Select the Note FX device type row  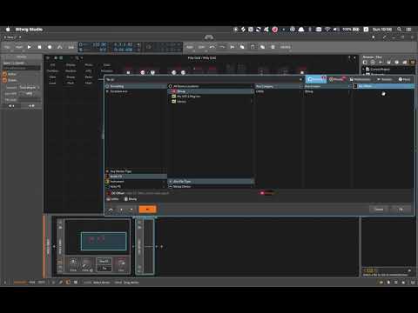coord(136,186)
